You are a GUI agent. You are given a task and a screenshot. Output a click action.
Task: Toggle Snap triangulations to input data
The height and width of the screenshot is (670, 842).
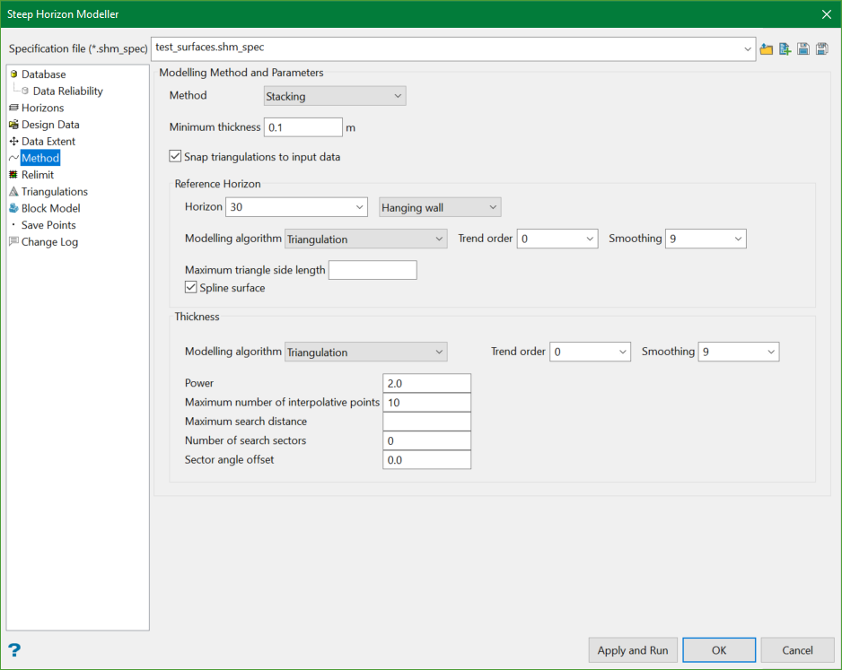coord(176,157)
